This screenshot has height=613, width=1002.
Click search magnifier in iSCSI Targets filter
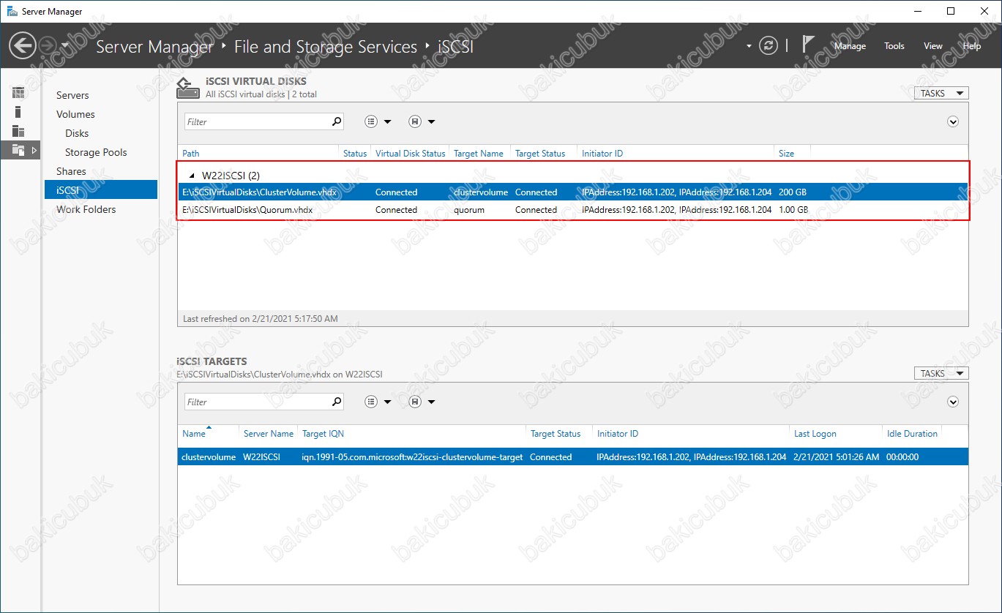(337, 402)
